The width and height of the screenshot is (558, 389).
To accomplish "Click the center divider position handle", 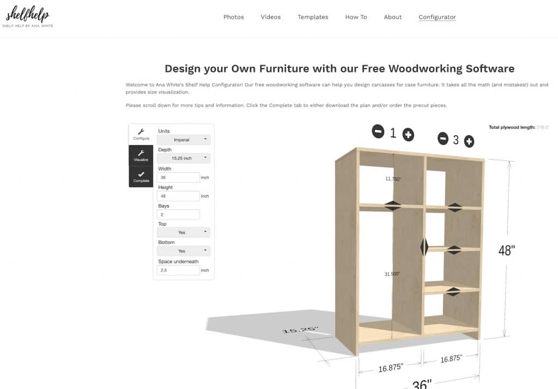I will pyautogui.click(x=424, y=246).
